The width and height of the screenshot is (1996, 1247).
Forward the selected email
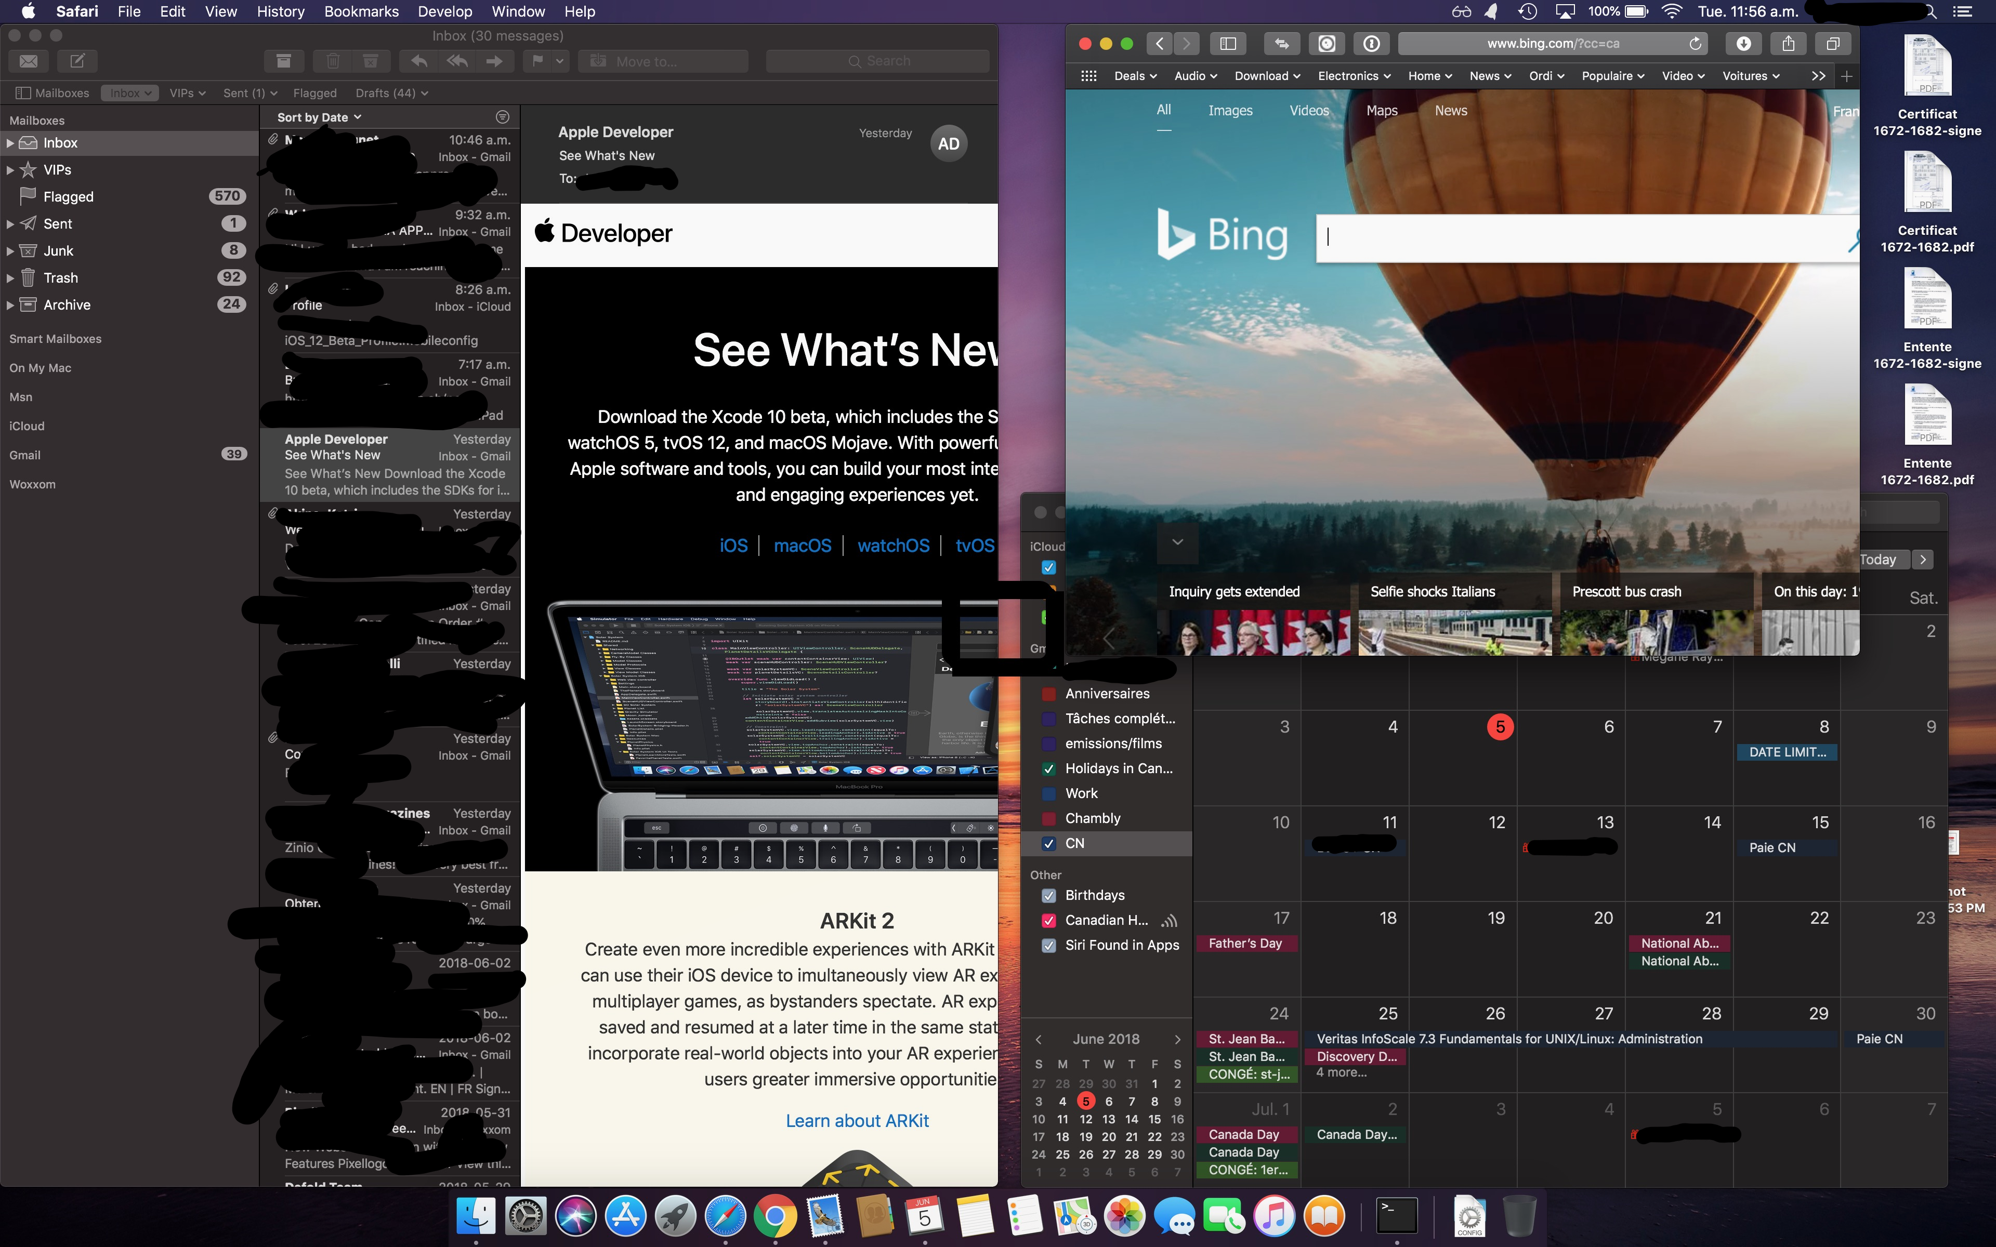tap(495, 61)
